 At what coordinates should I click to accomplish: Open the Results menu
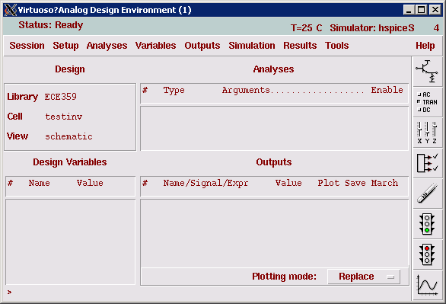coord(300,46)
